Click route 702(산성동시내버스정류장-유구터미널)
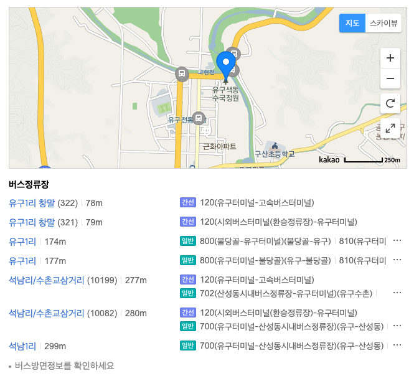The width and height of the screenshot is (414, 376). (286, 293)
